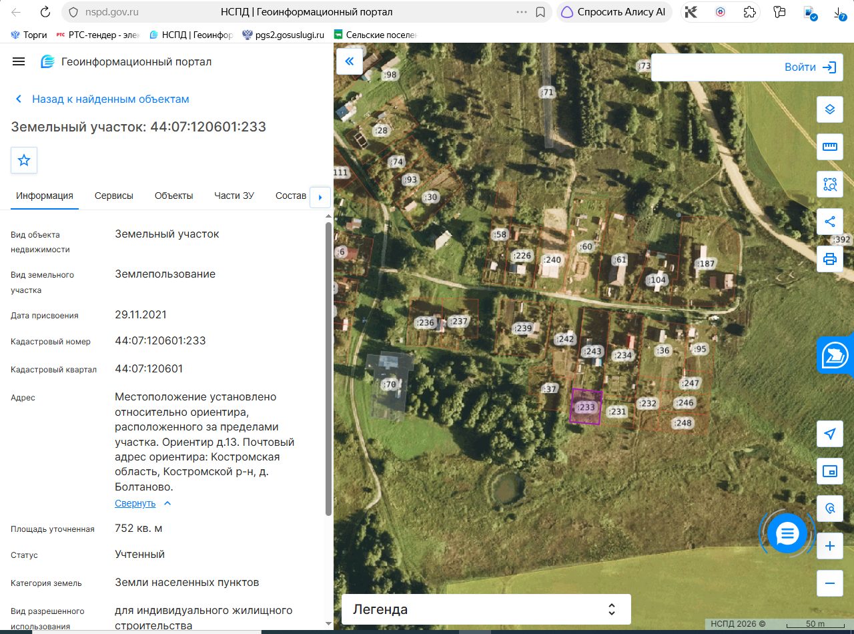Center map on my location arrow
Viewport: 854px width, 634px height.
point(830,434)
